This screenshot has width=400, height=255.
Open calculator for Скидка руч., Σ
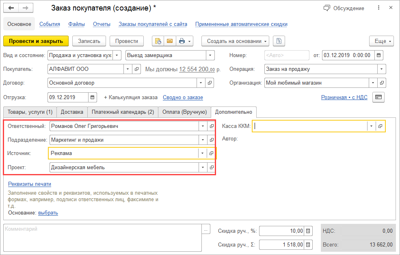(x=308, y=244)
